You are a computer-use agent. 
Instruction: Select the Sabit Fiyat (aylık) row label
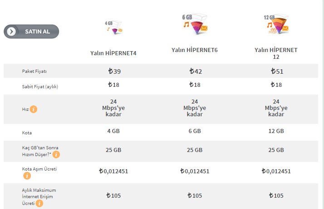click(40, 86)
